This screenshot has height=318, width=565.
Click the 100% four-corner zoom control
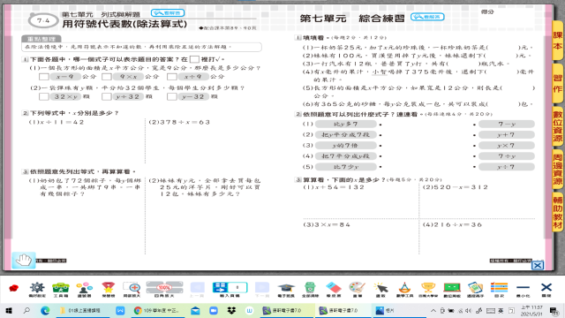point(164,289)
